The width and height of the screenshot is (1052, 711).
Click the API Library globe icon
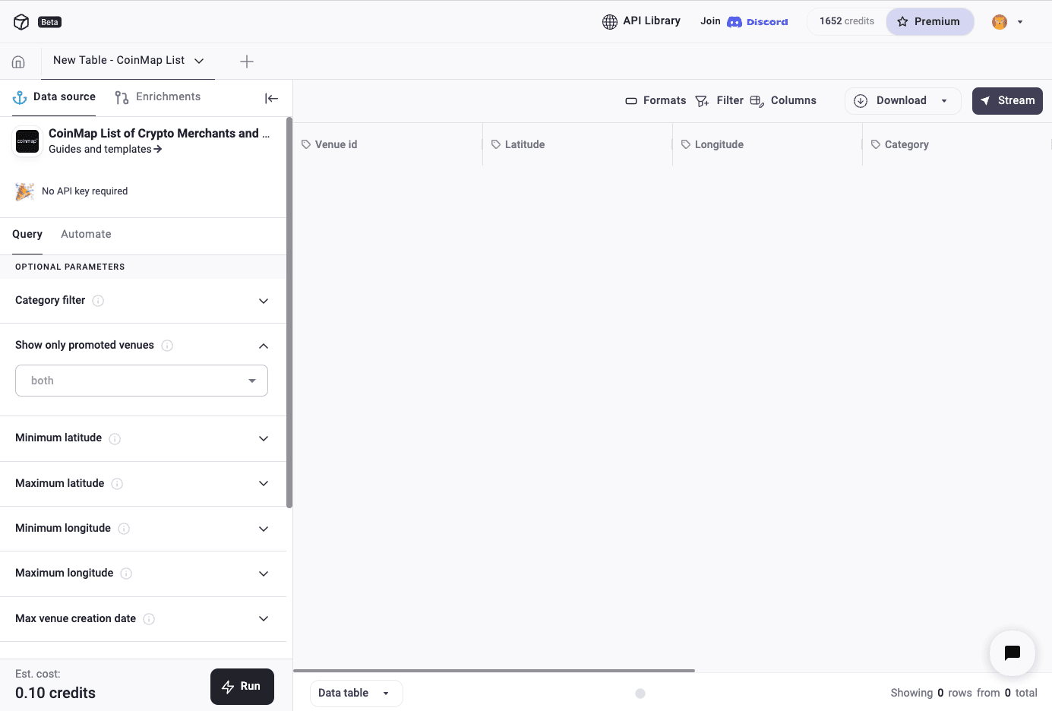click(609, 21)
